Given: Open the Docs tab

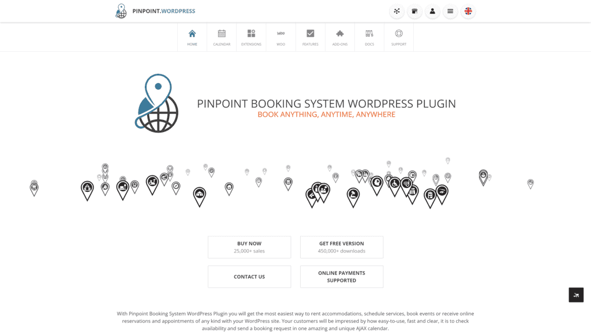Looking at the screenshot, I should (x=369, y=37).
